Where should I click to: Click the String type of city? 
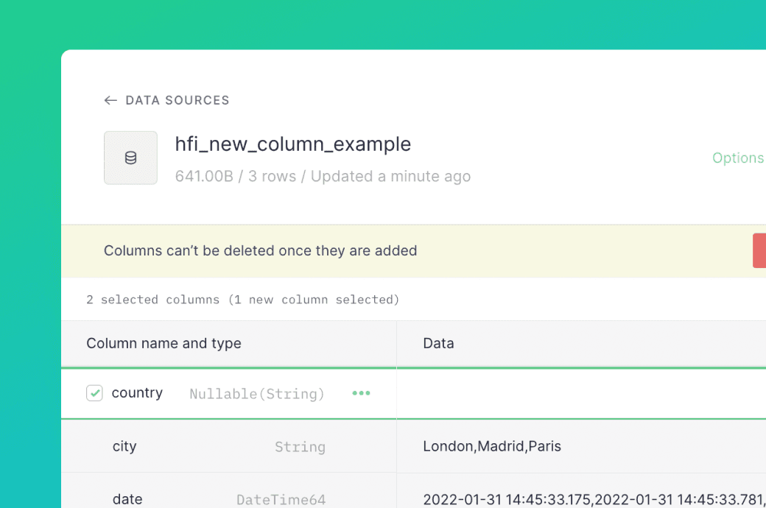pyautogui.click(x=300, y=447)
